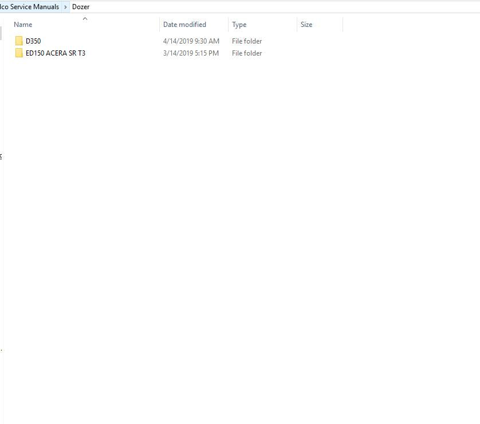Screen dimensions: 480x424
Task: Click the ED150 ACERA SR T3 folder icon
Action: click(19, 53)
